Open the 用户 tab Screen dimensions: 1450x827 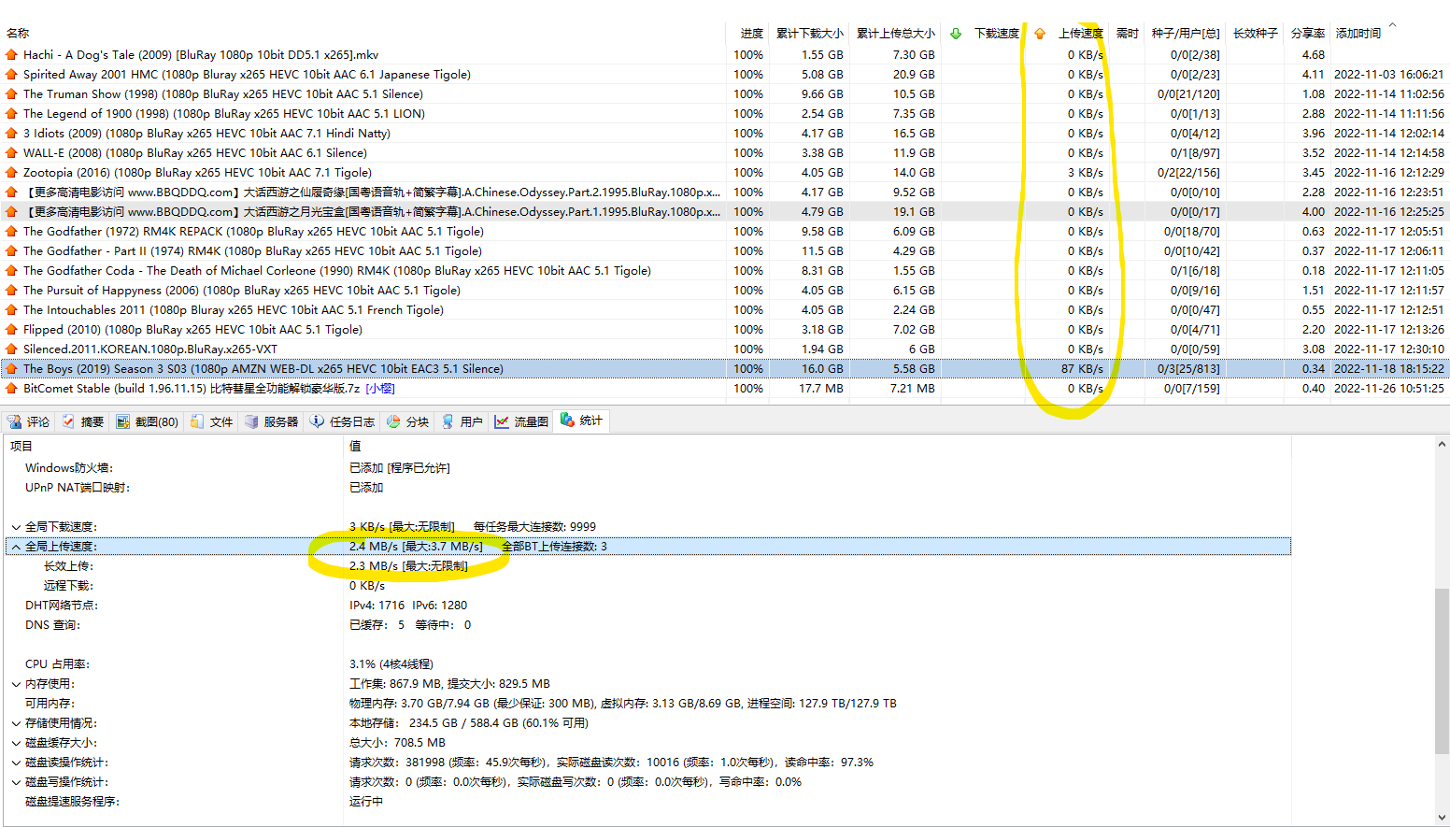[x=462, y=421]
